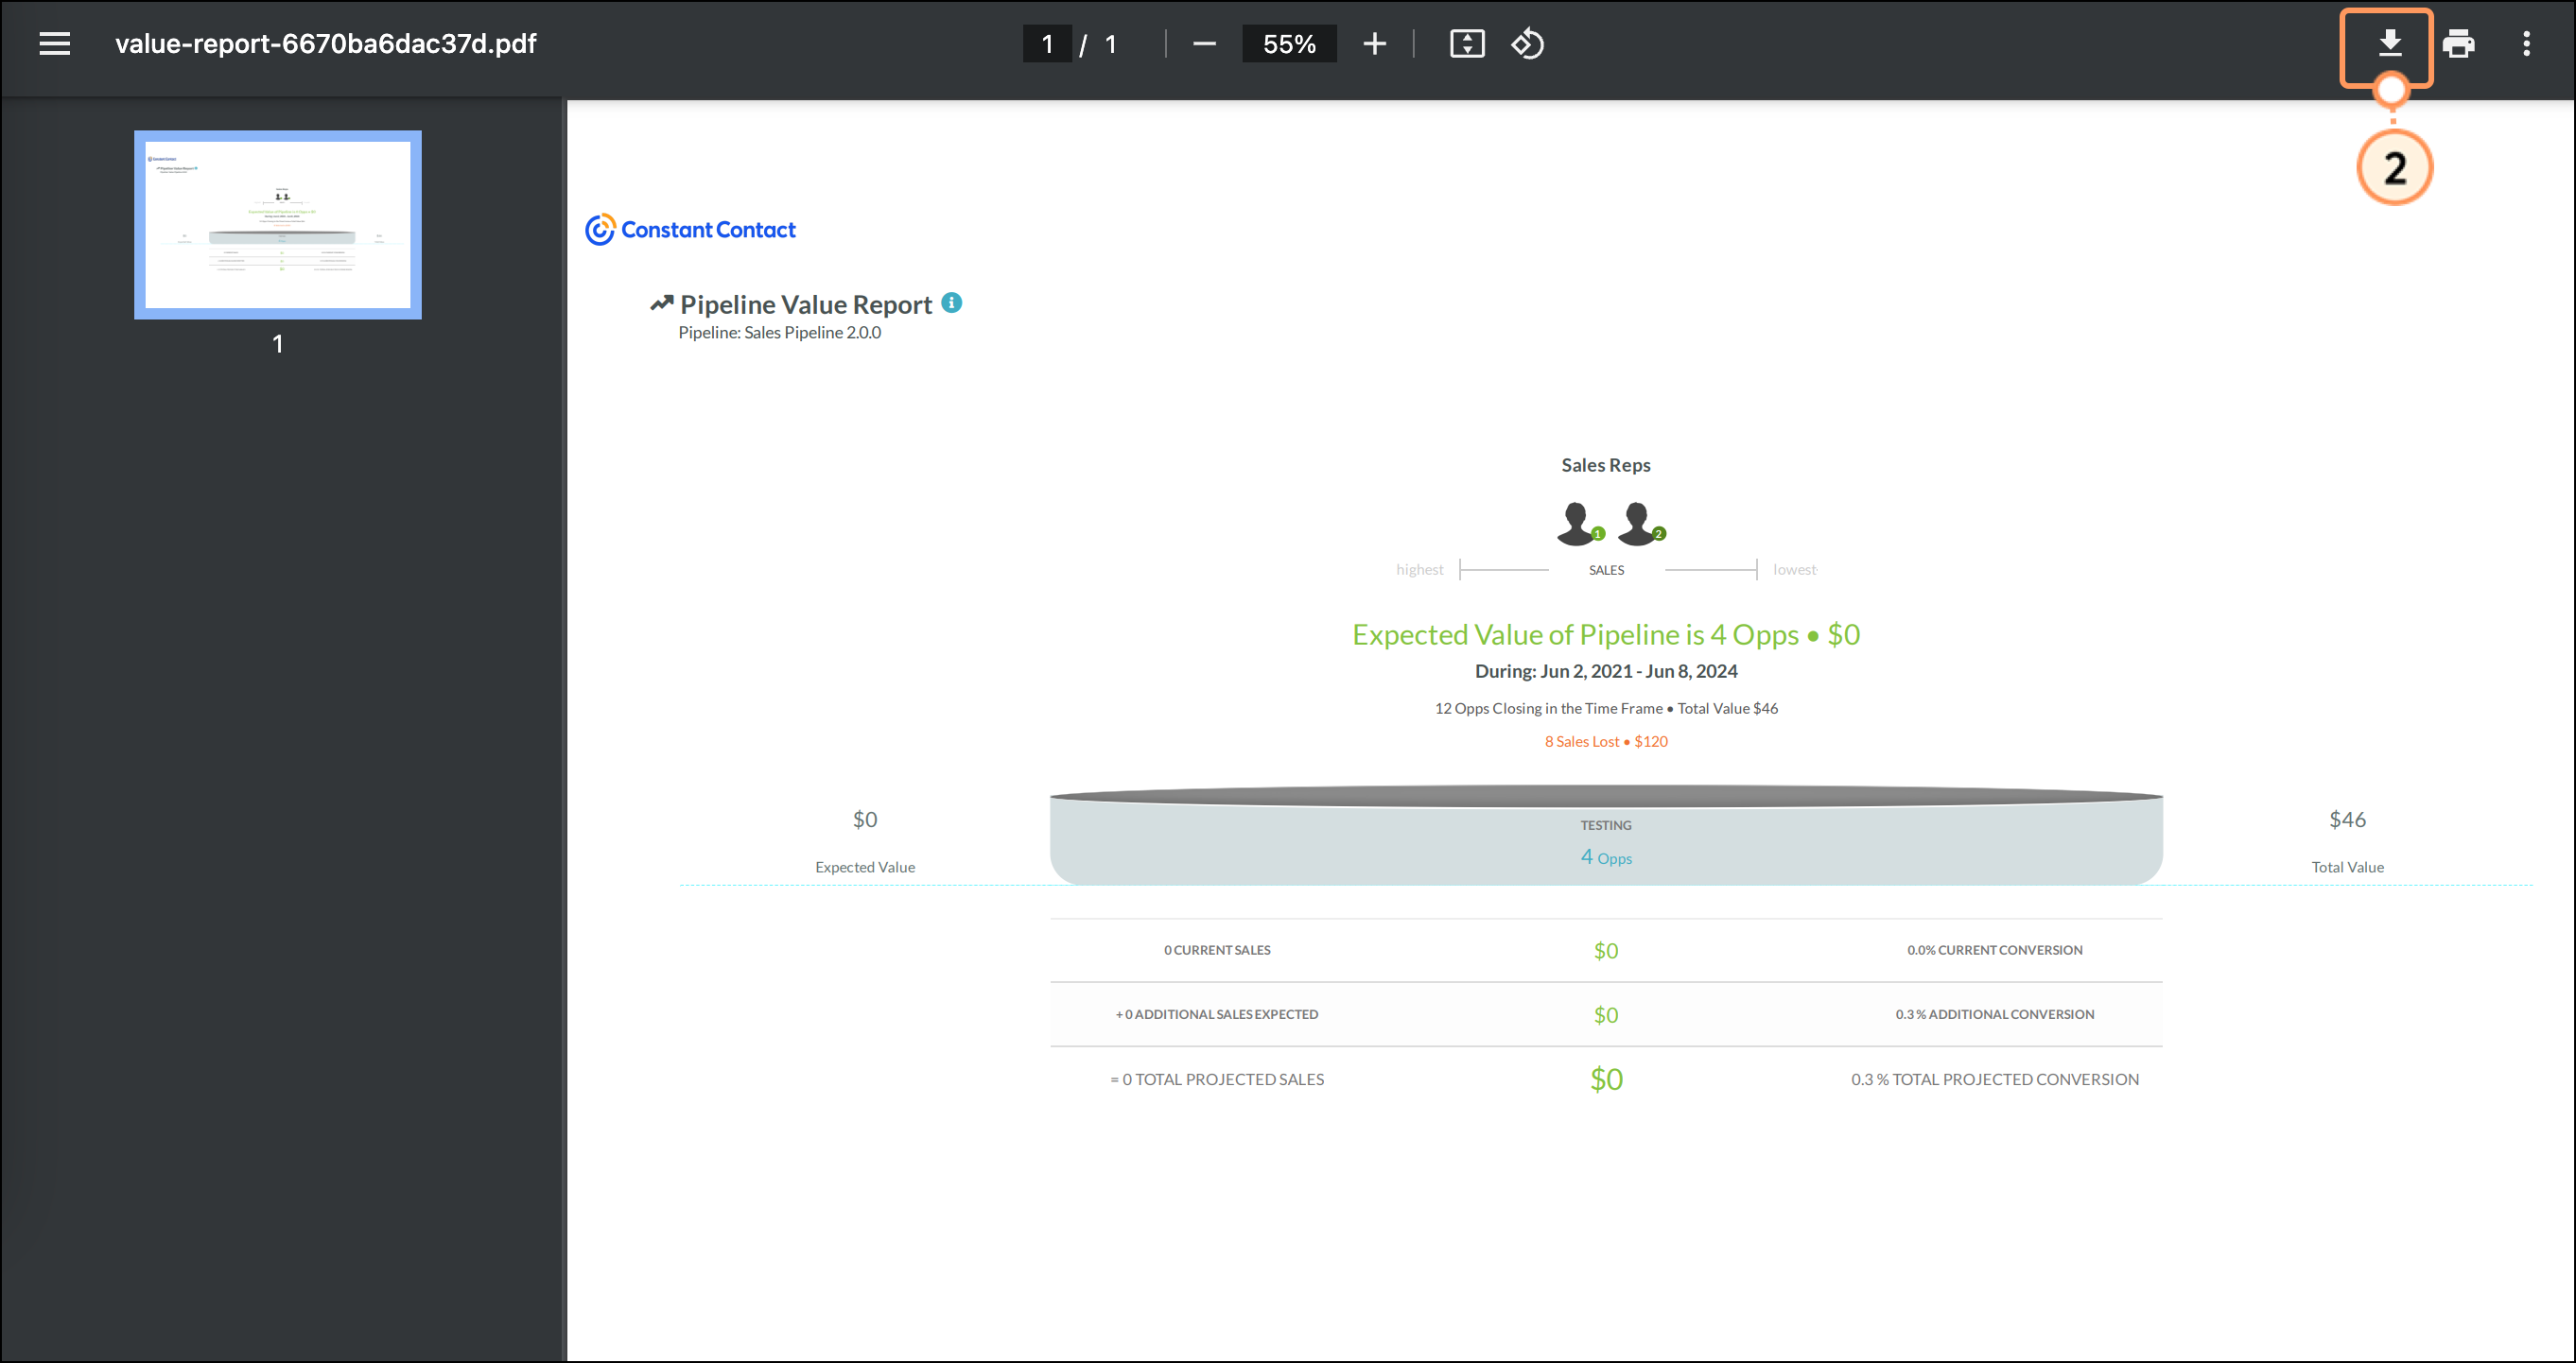Click the TESTING stage funnel bar

(1606, 836)
